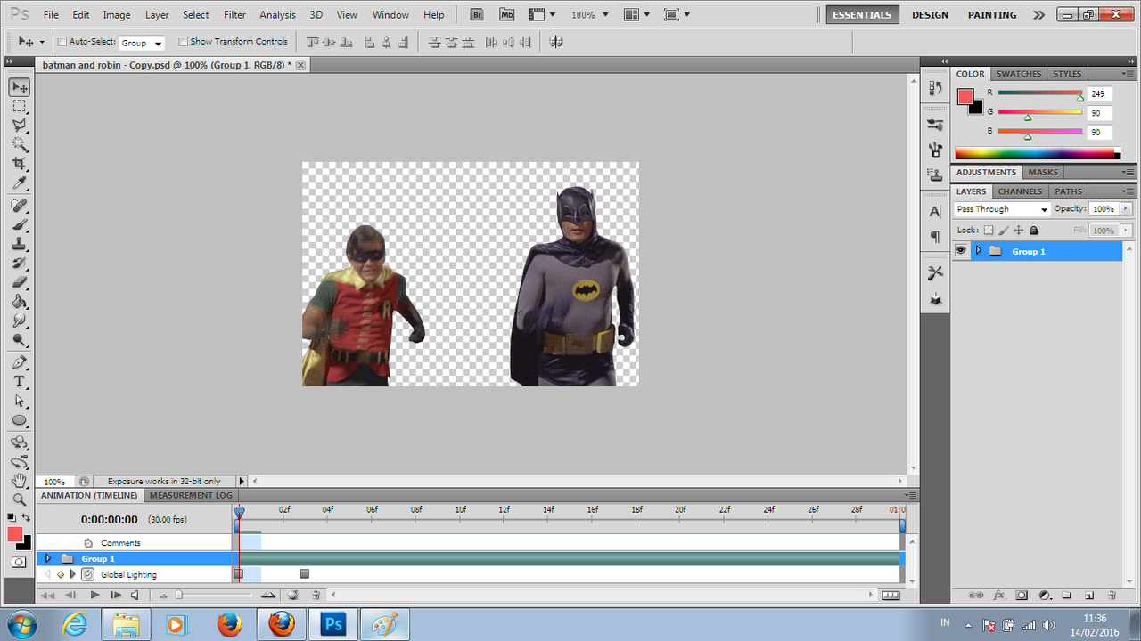Expand Global Lighting track in timeline
Image resolution: width=1141 pixels, height=641 pixels.
pyautogui.click(x=73, y=574)
